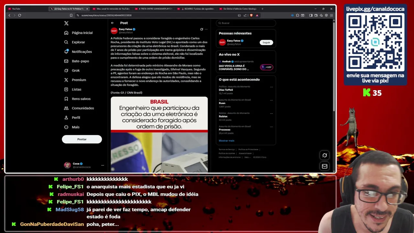
Task: Click the back arrow beside Post
Action: click(112, 23)
